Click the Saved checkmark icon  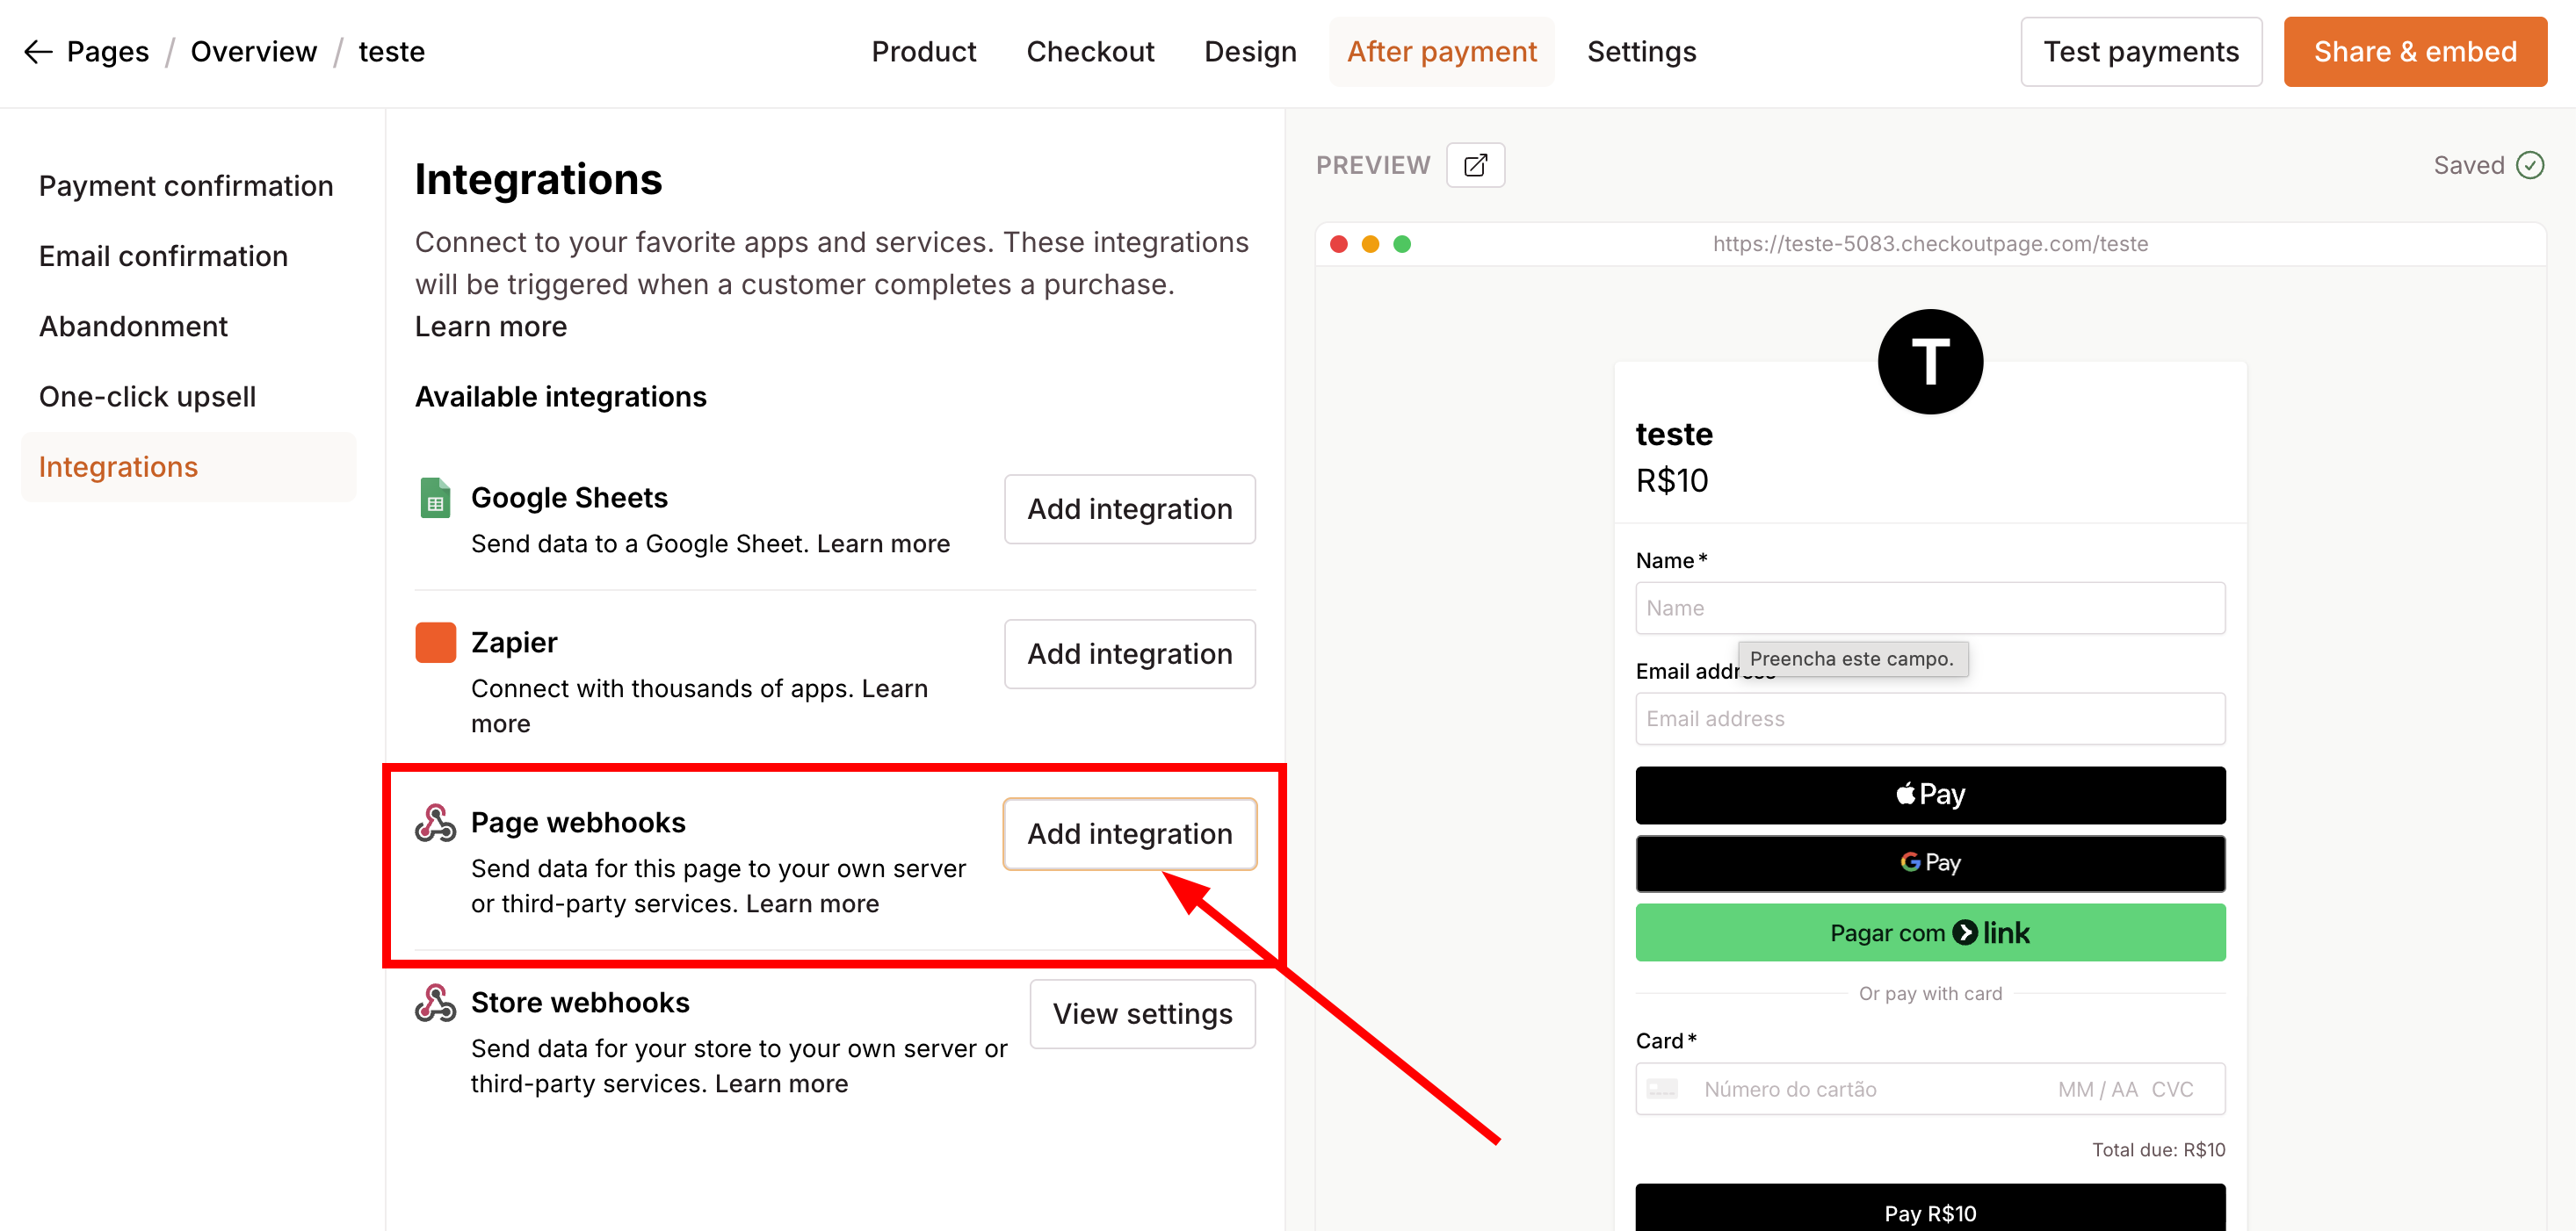2530,165
